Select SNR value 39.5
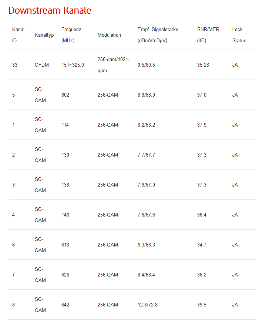The image size is (273, 322). coord(202,305)
